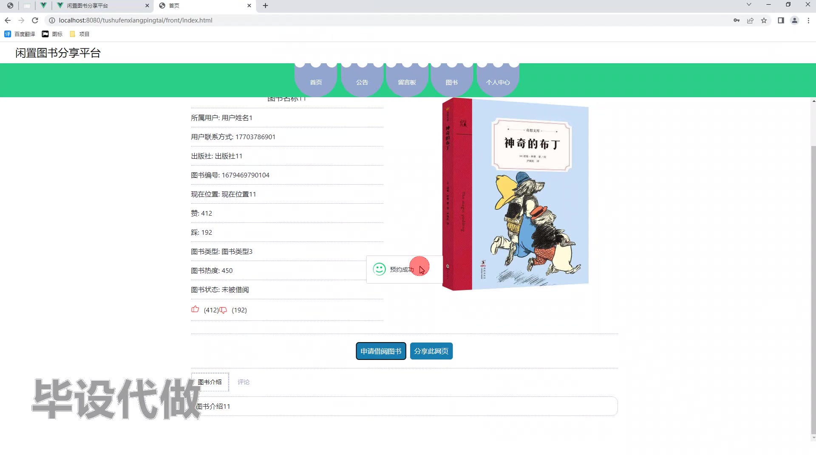
Task: Open the 图标 bookmark
Action: 52,34
